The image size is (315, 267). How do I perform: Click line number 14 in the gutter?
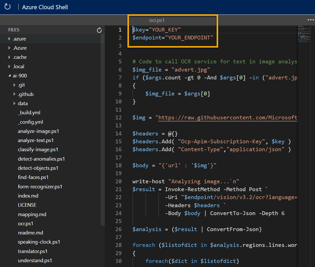coord(119,134)
